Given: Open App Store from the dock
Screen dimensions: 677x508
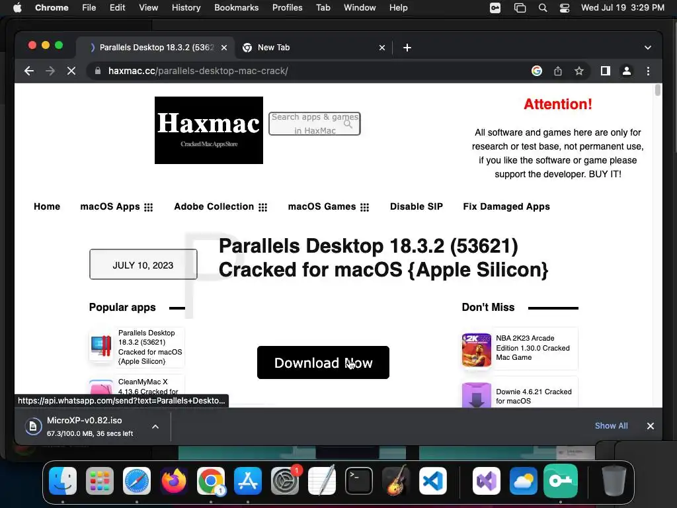Looking at the screenshot, I should pyautogui.click(x=248, y=481).
